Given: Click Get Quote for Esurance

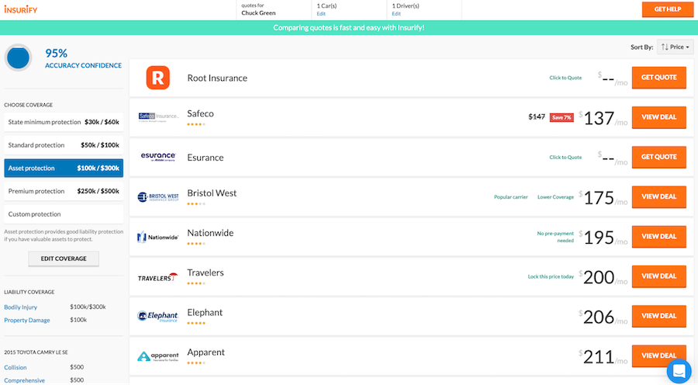Looking at the screenshot, I should pos(658,157).
